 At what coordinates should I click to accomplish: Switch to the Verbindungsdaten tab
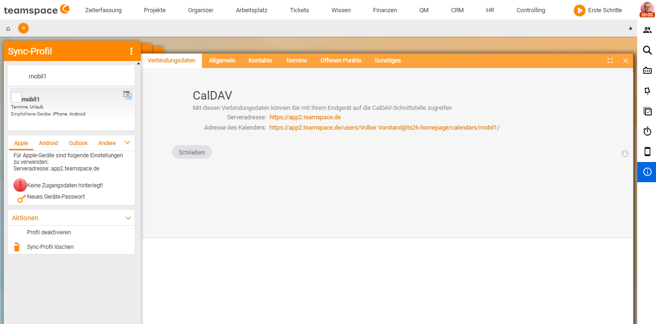click(171, 61)
